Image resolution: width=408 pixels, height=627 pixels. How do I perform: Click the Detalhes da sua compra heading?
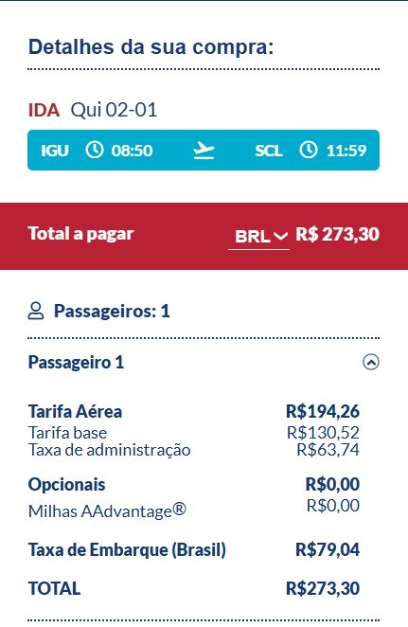[x=151, y=46]
